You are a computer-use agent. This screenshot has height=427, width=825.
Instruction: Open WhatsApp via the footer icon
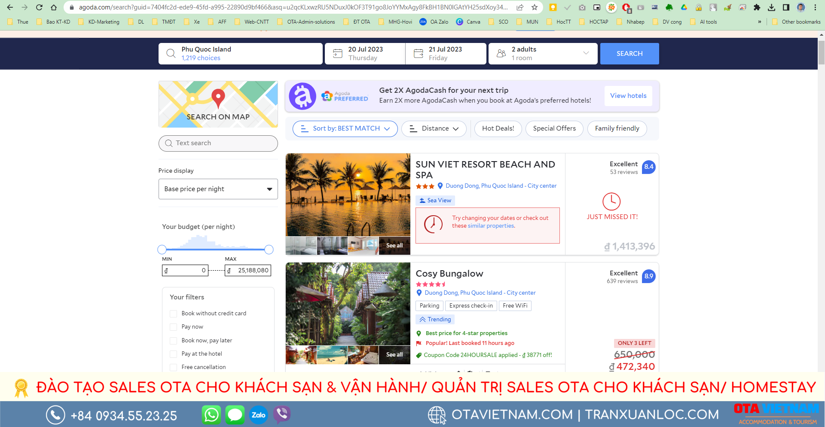coord(211,415)
